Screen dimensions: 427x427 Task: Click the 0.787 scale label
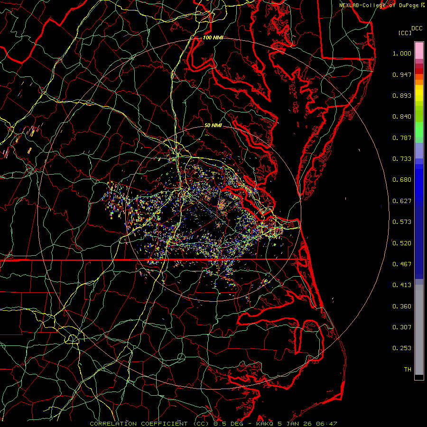[402, 138]
